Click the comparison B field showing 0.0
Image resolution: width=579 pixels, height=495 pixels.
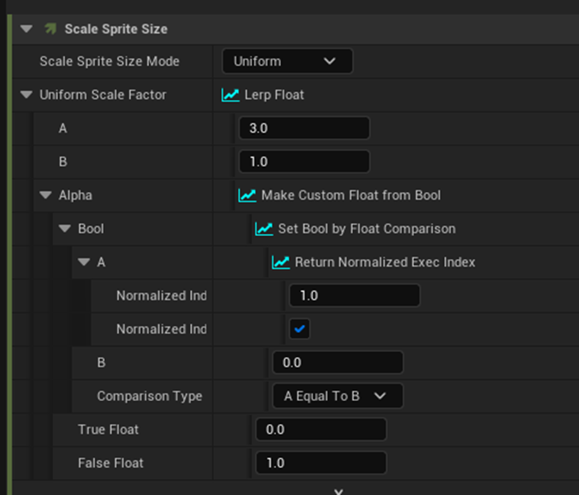(x=337, y=362)
